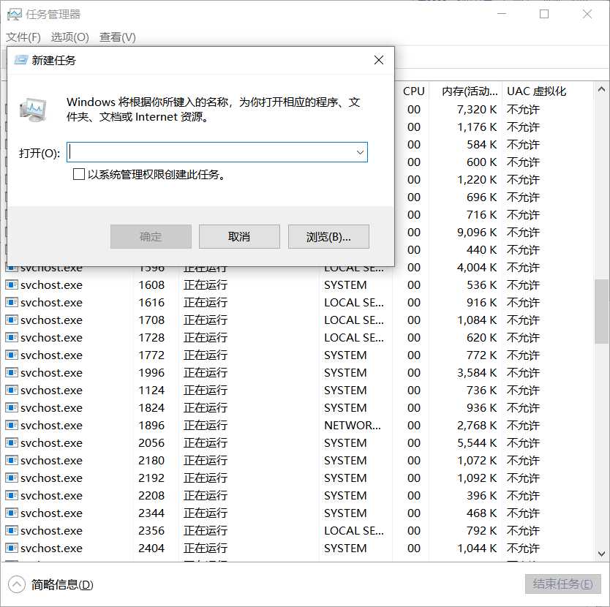Close the 新建任务 dialog
The image size is (610, 607).
[379, 60]
